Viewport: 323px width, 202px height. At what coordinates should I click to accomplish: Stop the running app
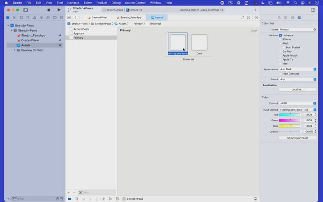coord(49,10)
